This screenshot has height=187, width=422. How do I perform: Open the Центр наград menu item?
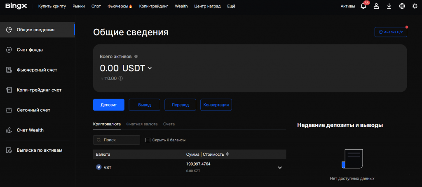(x=207, y=6)
